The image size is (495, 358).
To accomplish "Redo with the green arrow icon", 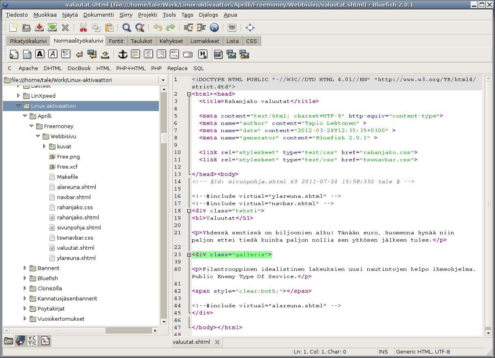I will point(171,28).
